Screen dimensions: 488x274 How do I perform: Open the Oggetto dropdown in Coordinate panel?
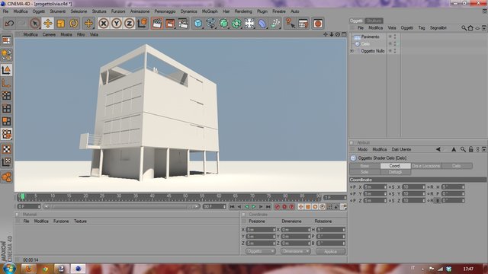(261, 251)
